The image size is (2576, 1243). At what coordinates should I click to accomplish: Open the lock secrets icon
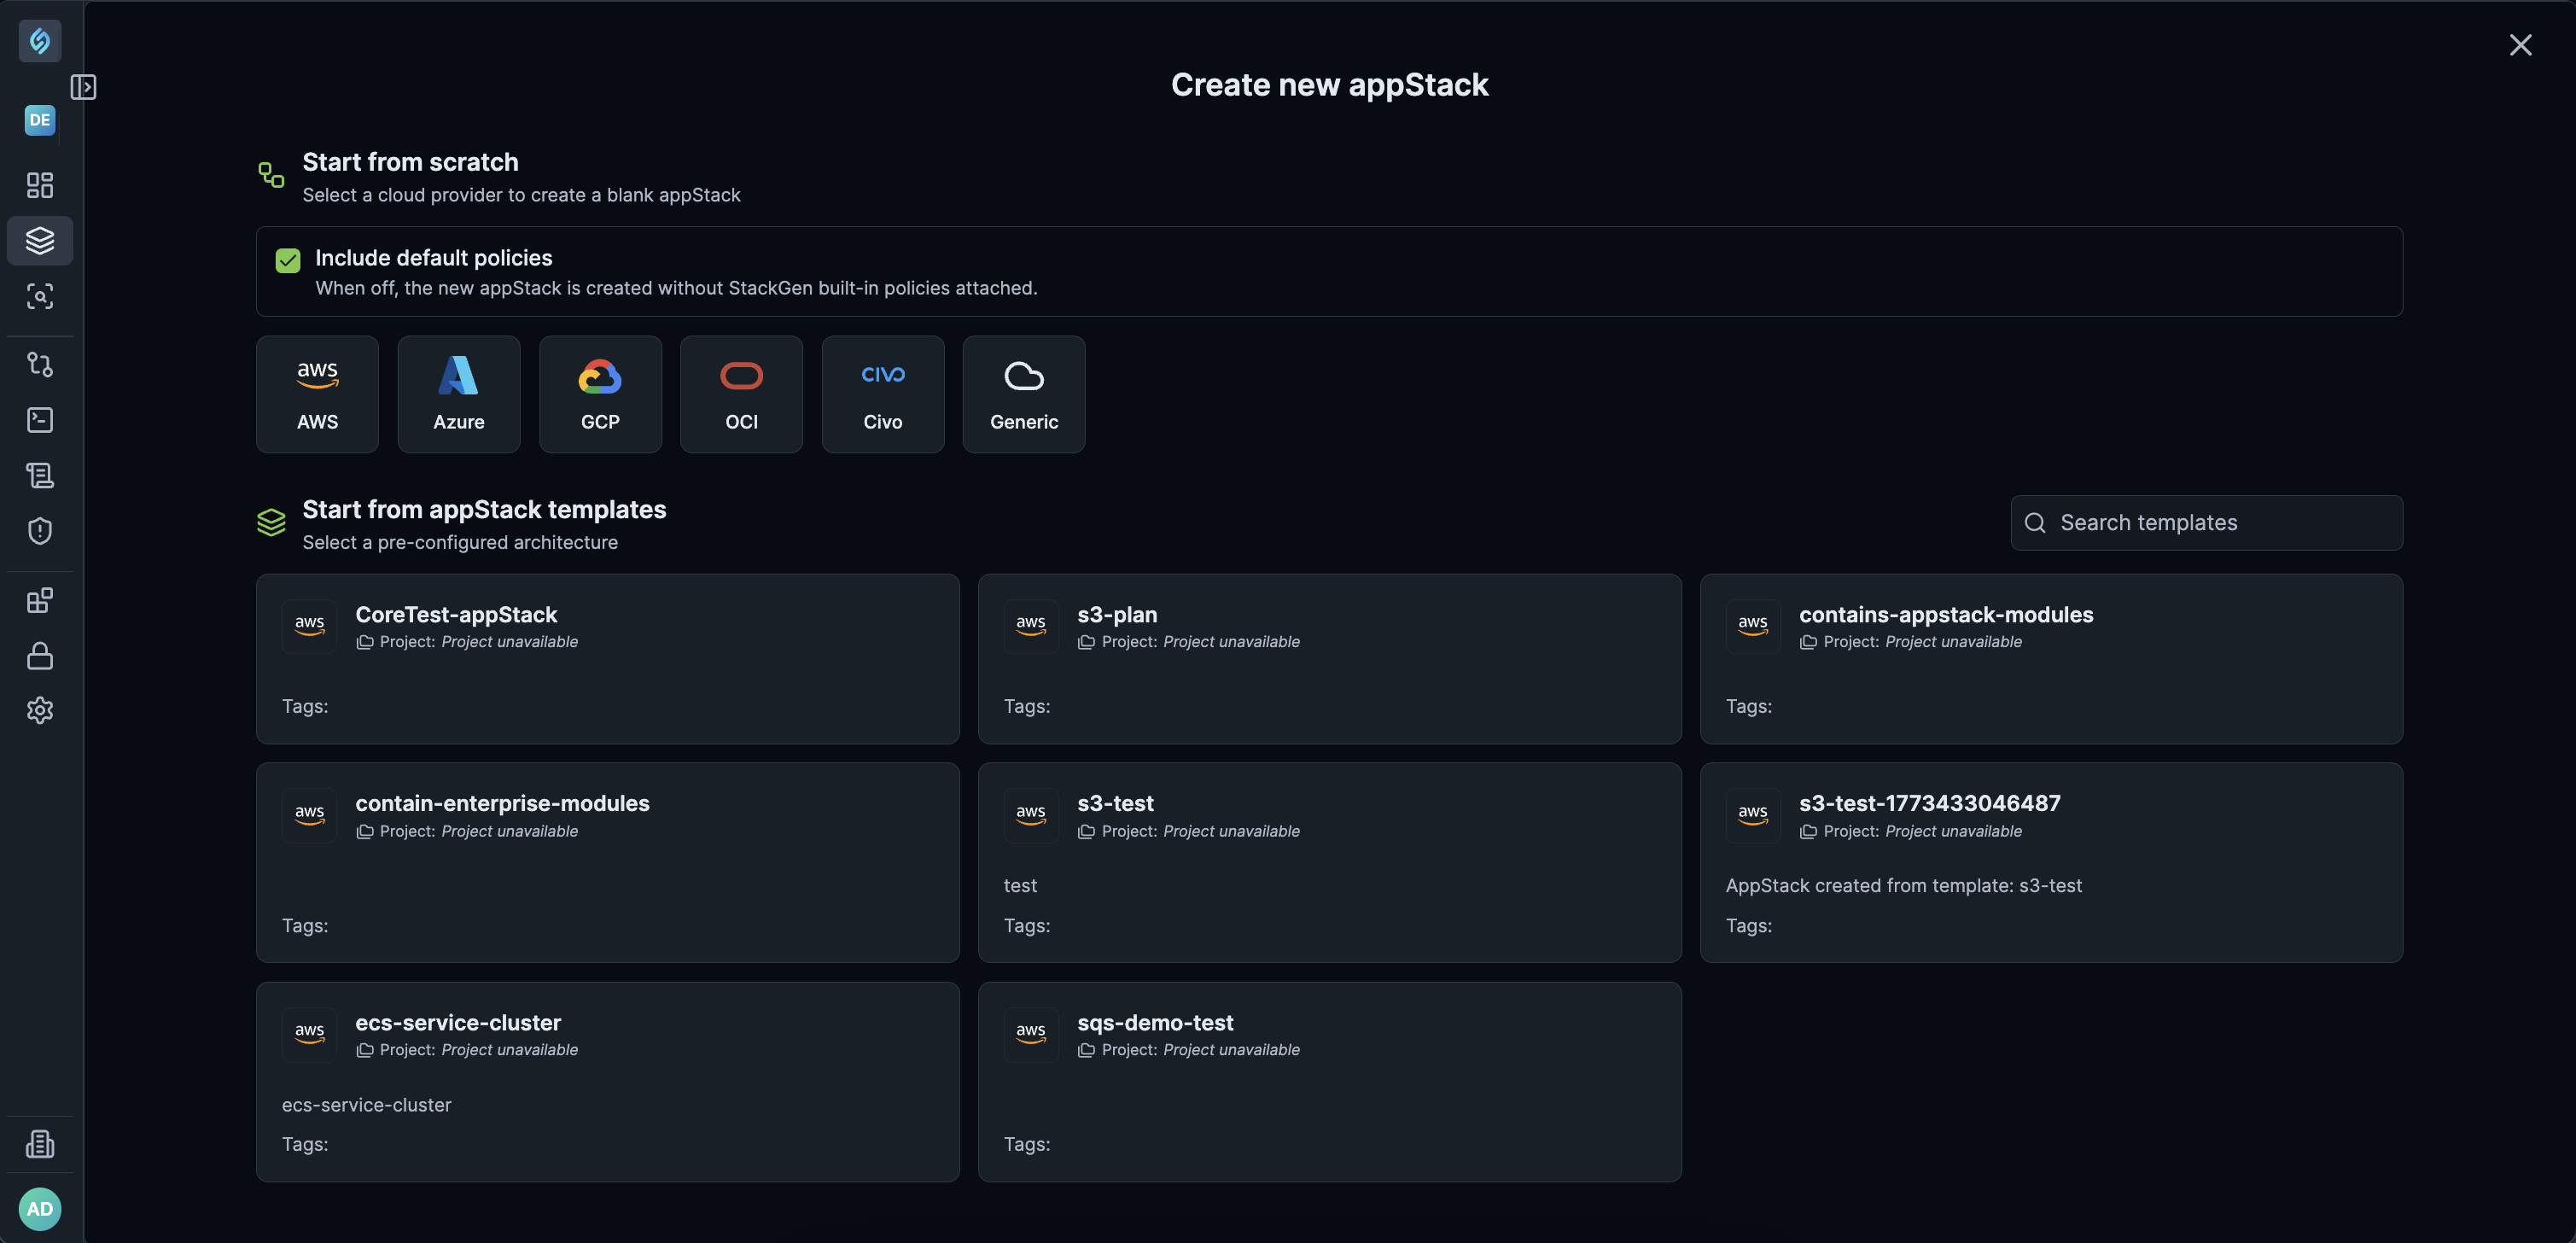click(x=40, y=655)
